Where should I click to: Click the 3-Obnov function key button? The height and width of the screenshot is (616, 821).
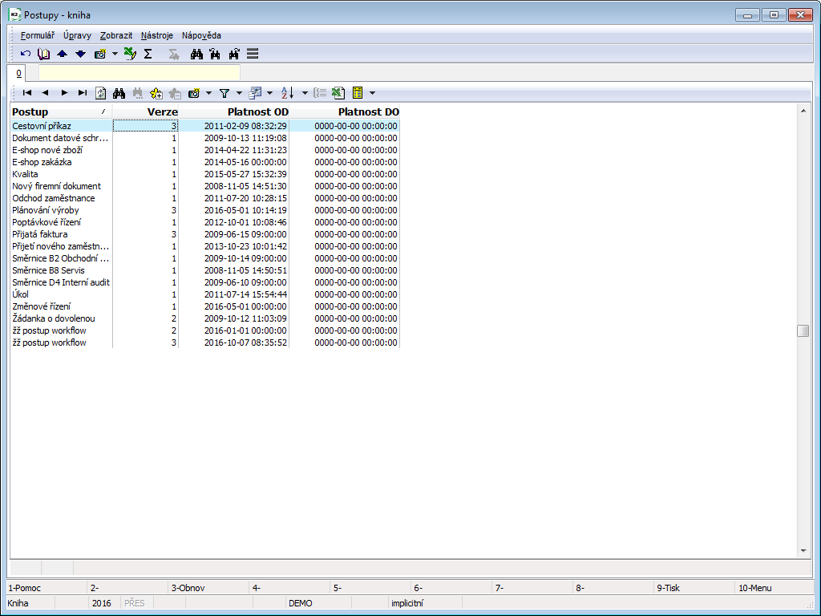[208, 588]
